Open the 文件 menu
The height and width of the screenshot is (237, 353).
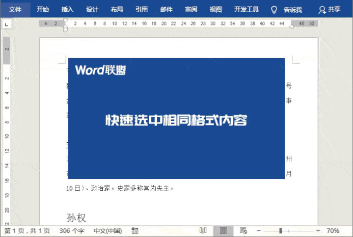(x=15, y=10)
